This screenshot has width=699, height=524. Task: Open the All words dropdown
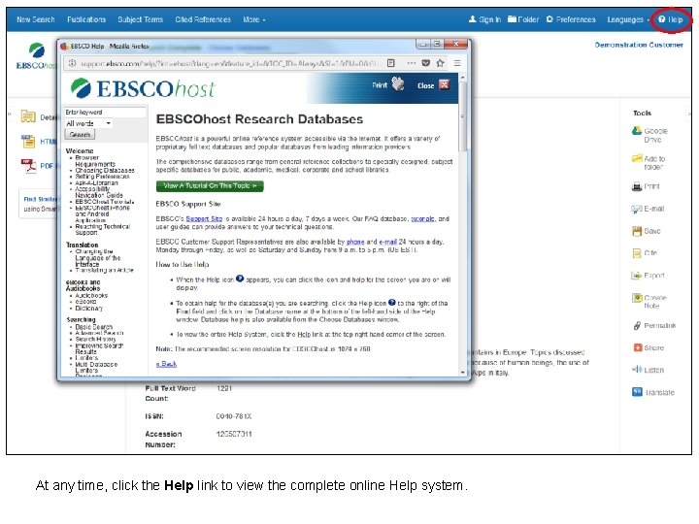pos(88,123)
